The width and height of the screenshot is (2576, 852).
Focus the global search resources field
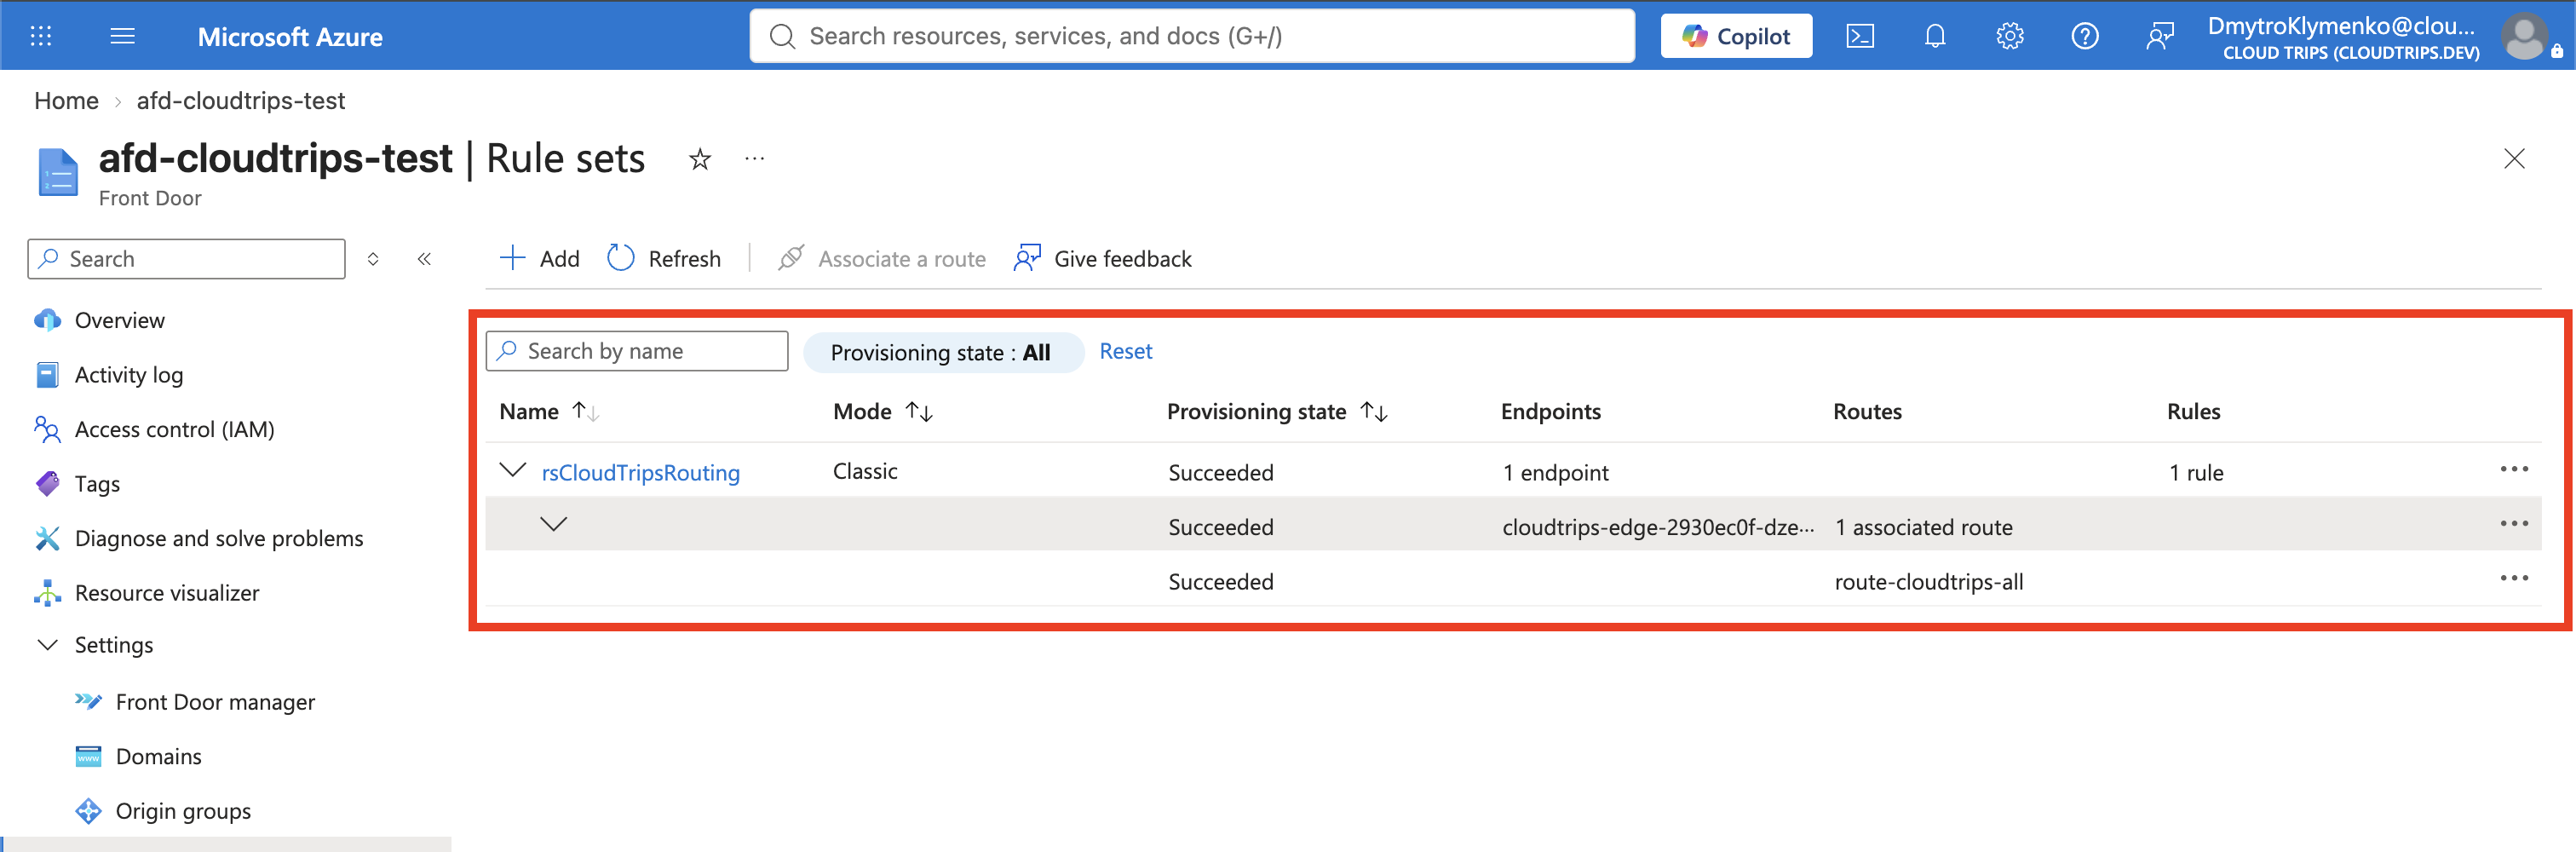coord(1192,36)
